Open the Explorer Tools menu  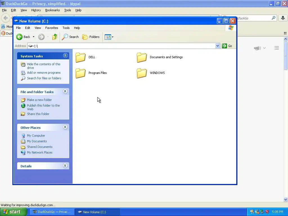click(x=66, y=28)
